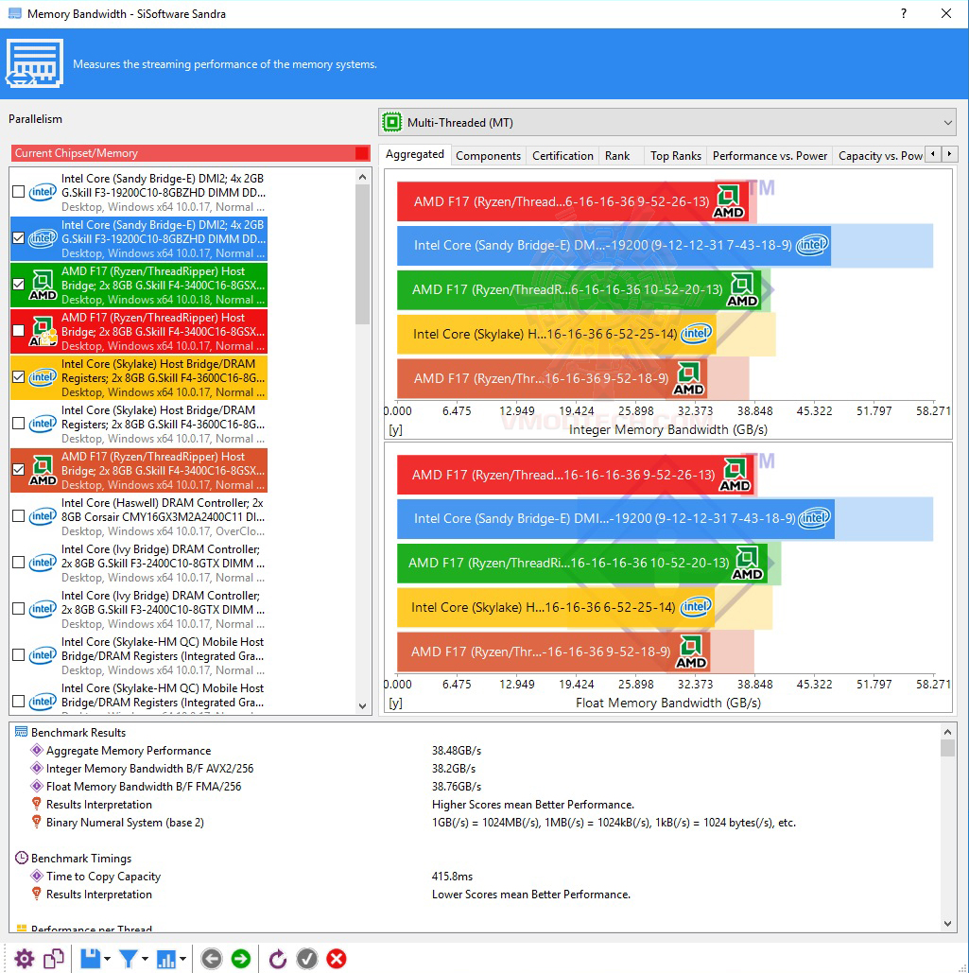969x973 pixels.
Task: Click the red swatch on Current Chipset/Memory
Action: click(x=362, y=153)
